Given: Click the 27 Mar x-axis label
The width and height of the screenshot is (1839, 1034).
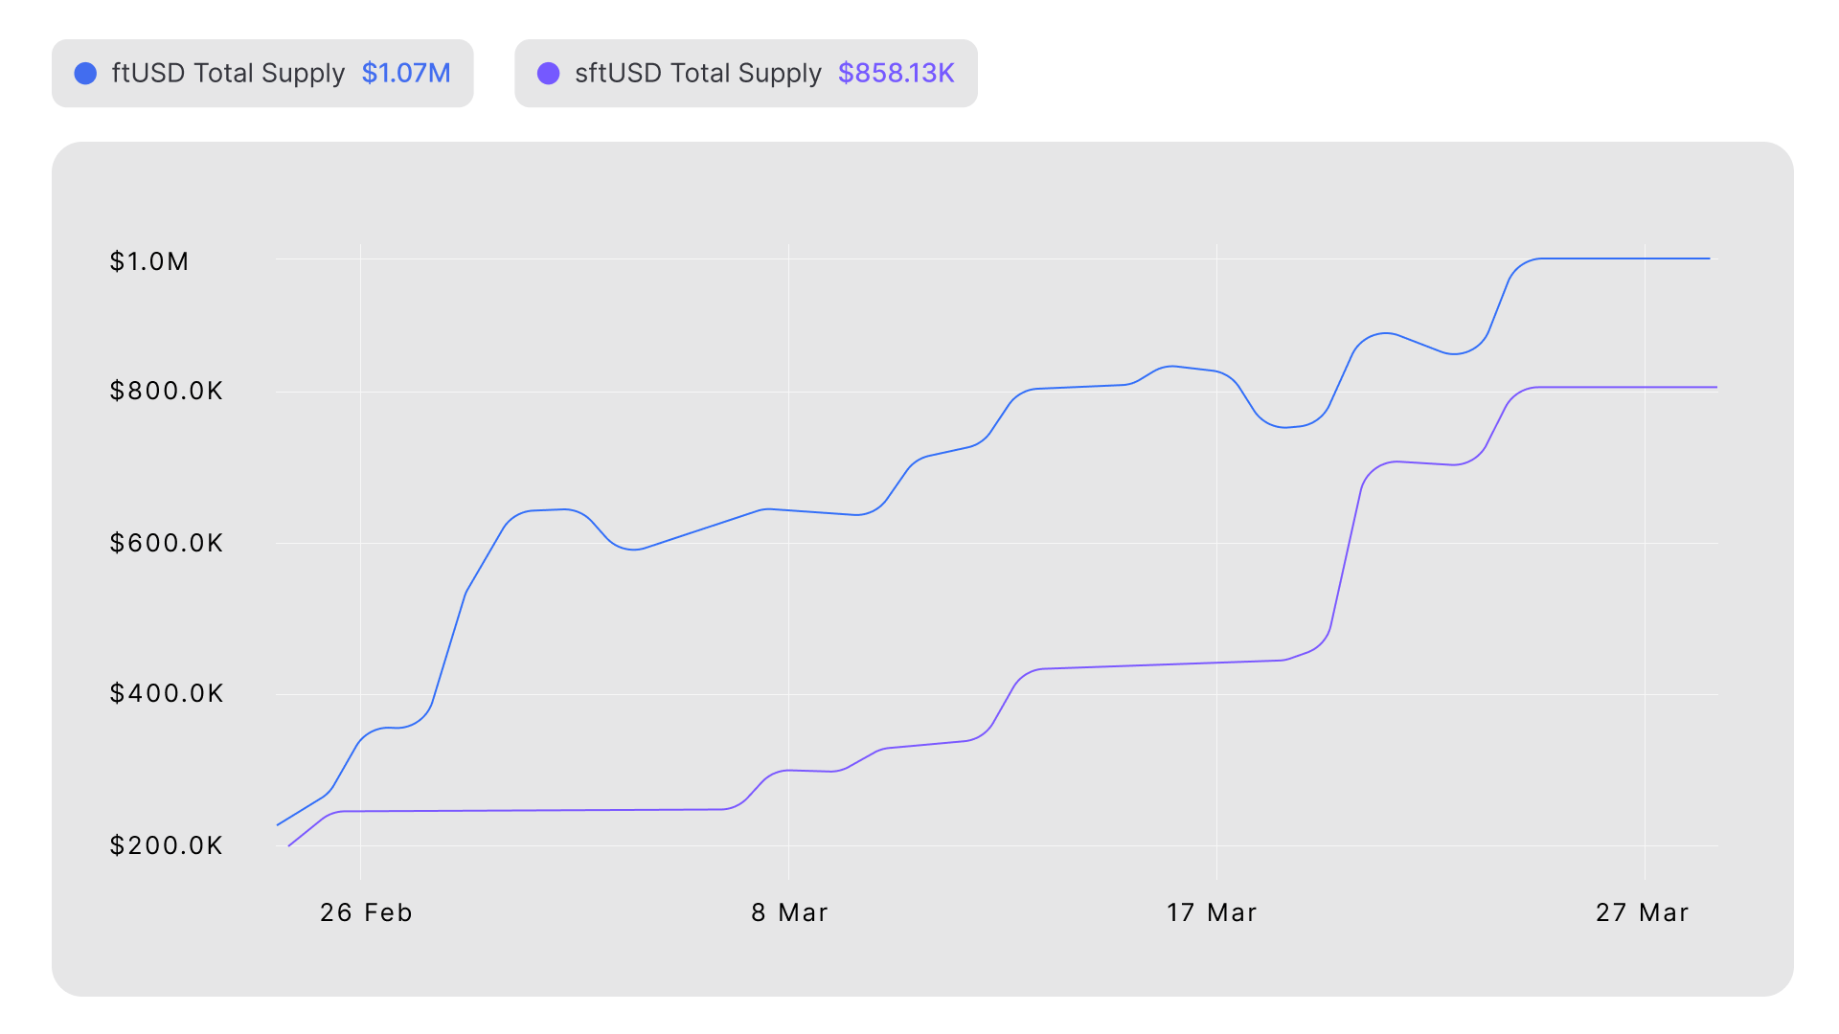Looking at the screenshot, I should pos(1642,912).
